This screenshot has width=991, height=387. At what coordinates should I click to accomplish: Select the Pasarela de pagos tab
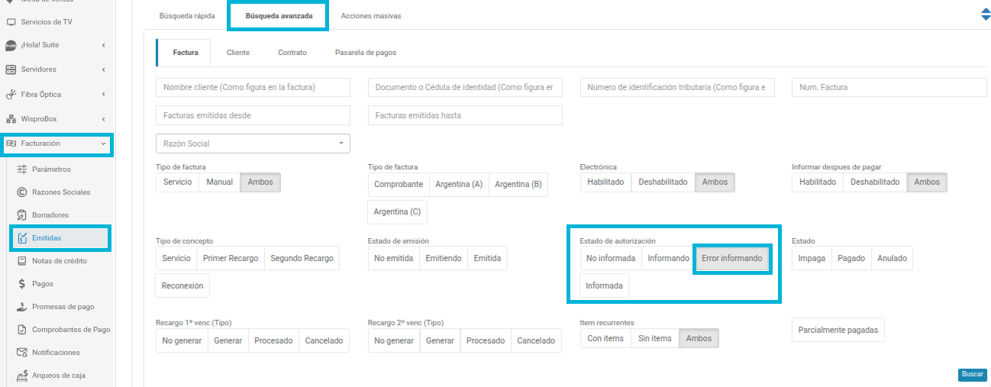coord(366,53)
